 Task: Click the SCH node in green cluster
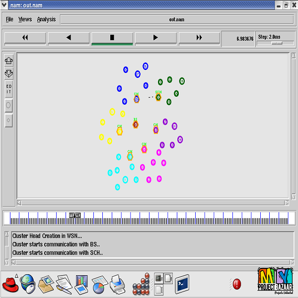pyautogui.click(x=158, y=97)
